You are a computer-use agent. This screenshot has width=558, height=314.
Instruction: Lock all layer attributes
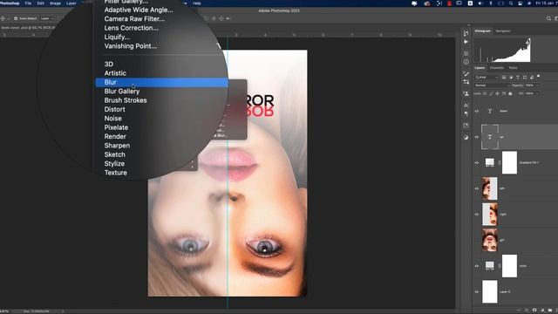pyautogui.click(x=510, y=93)
